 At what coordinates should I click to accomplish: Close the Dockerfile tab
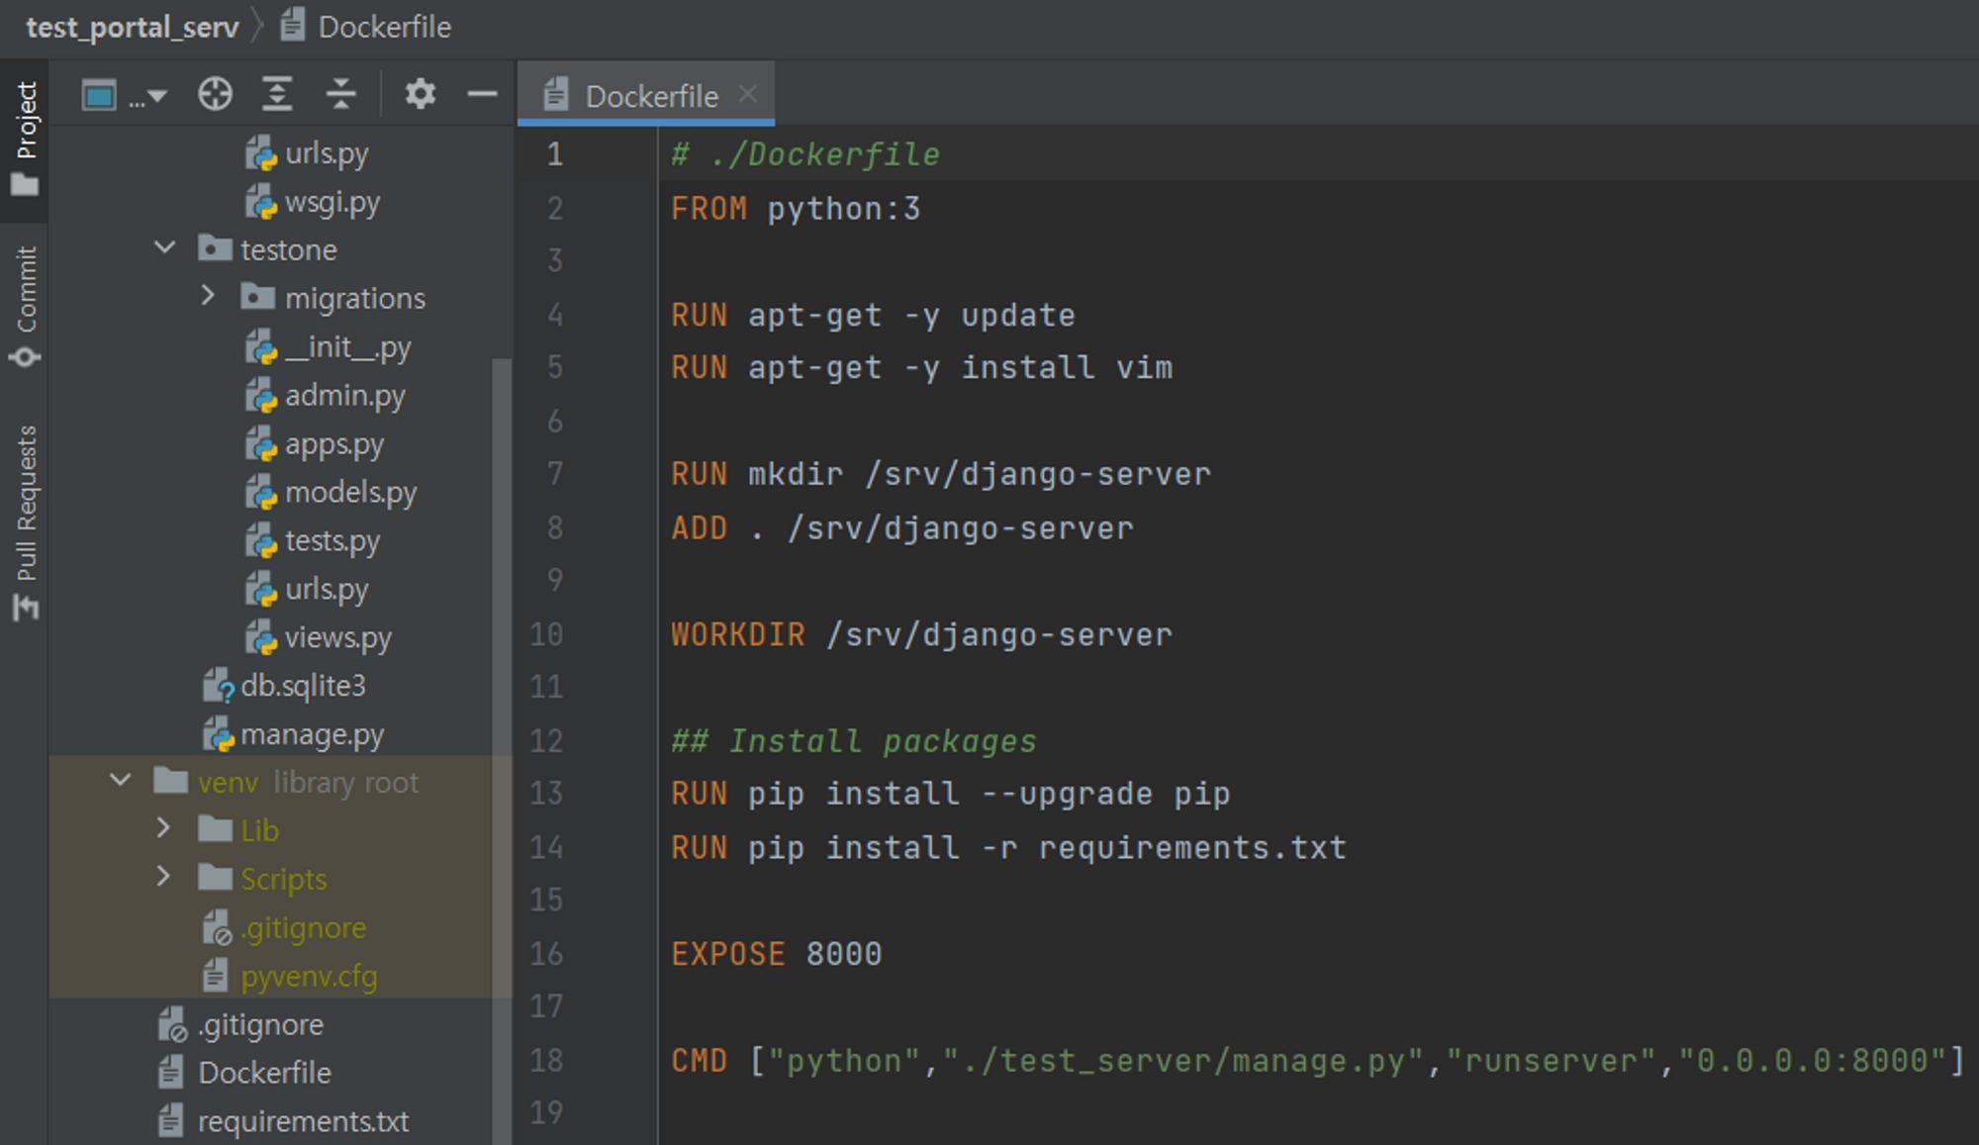click(748, 94)
